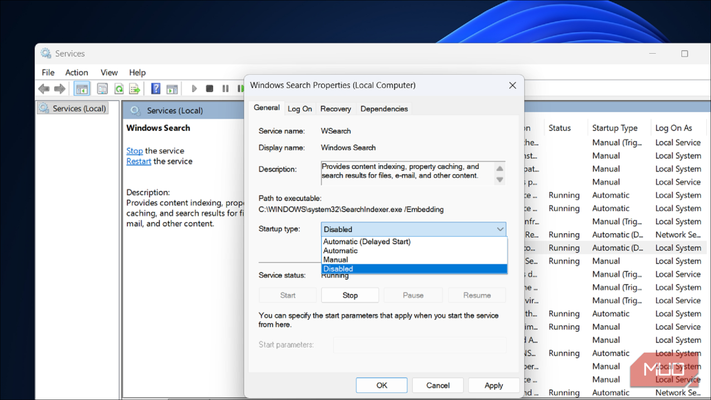The height and width of the screenshot is (400, 711).
Task: Maximize the Services window
Action: 684,54
